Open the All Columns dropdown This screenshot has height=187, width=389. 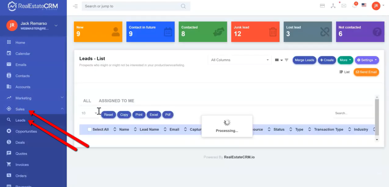240,60
